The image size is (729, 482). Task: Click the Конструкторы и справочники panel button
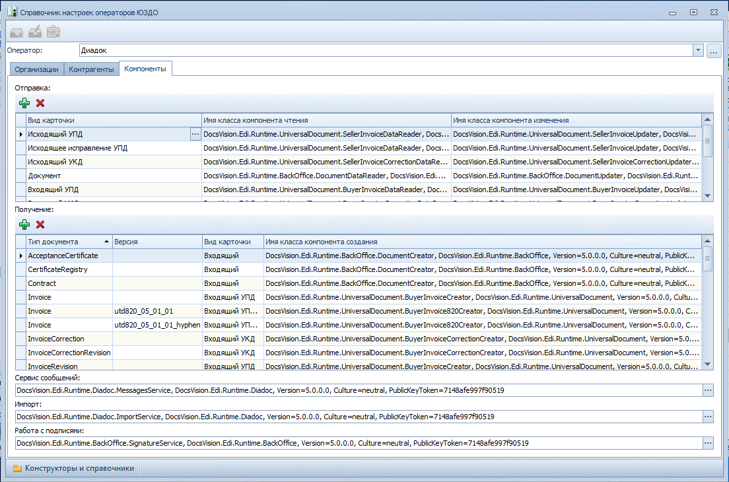pyautogui.click(x=73, y=469)
